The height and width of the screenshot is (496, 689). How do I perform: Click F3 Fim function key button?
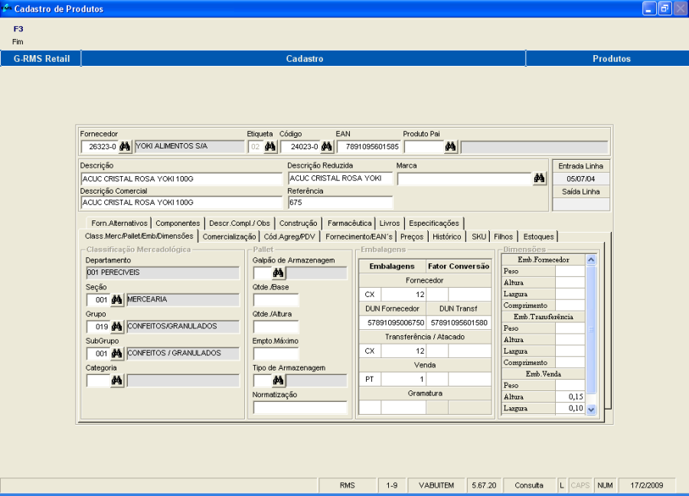18,34
